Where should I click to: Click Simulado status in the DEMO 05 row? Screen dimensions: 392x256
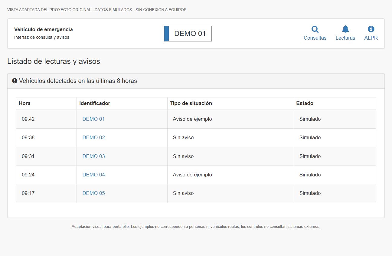click(310, 193)
